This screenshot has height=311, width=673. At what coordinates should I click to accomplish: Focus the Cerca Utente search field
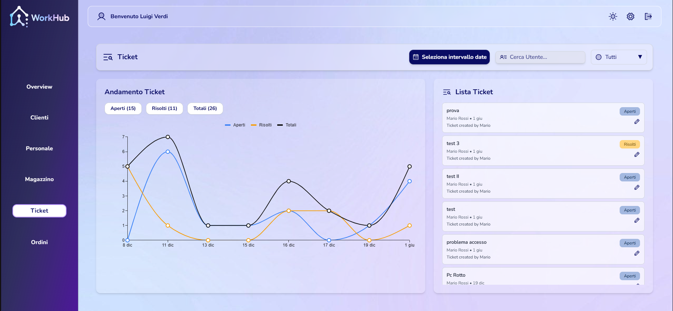point(540,57)
